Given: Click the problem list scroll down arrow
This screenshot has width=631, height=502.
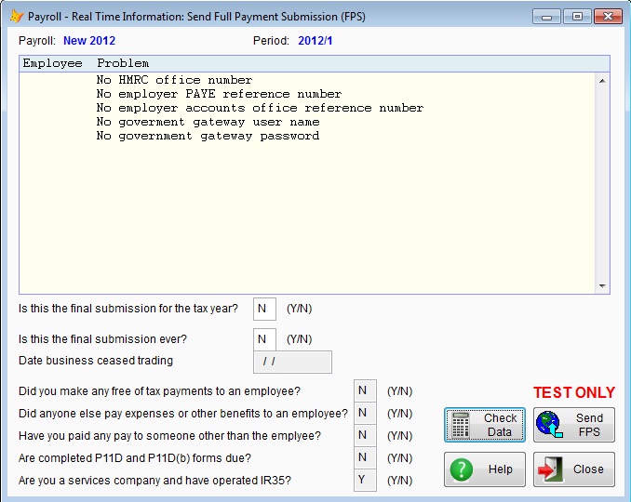Looking at the screenshot, I should coord(602,286).
